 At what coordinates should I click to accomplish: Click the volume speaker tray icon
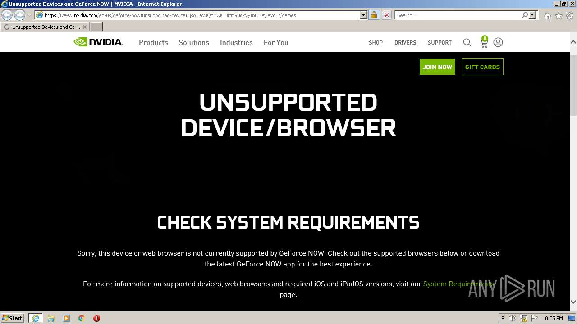[x=513, y=318]
